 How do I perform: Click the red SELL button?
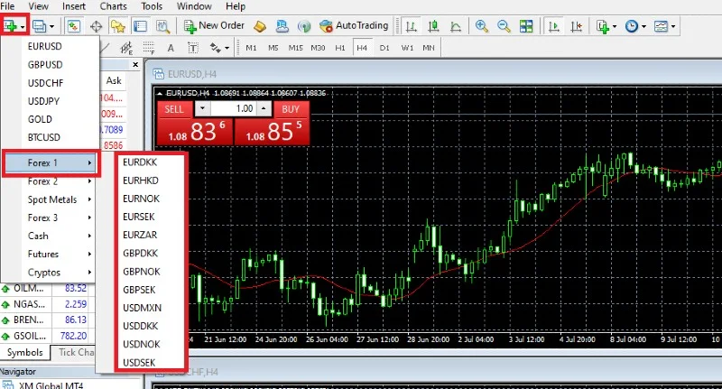pyautogui.click(x=174, y=109)
